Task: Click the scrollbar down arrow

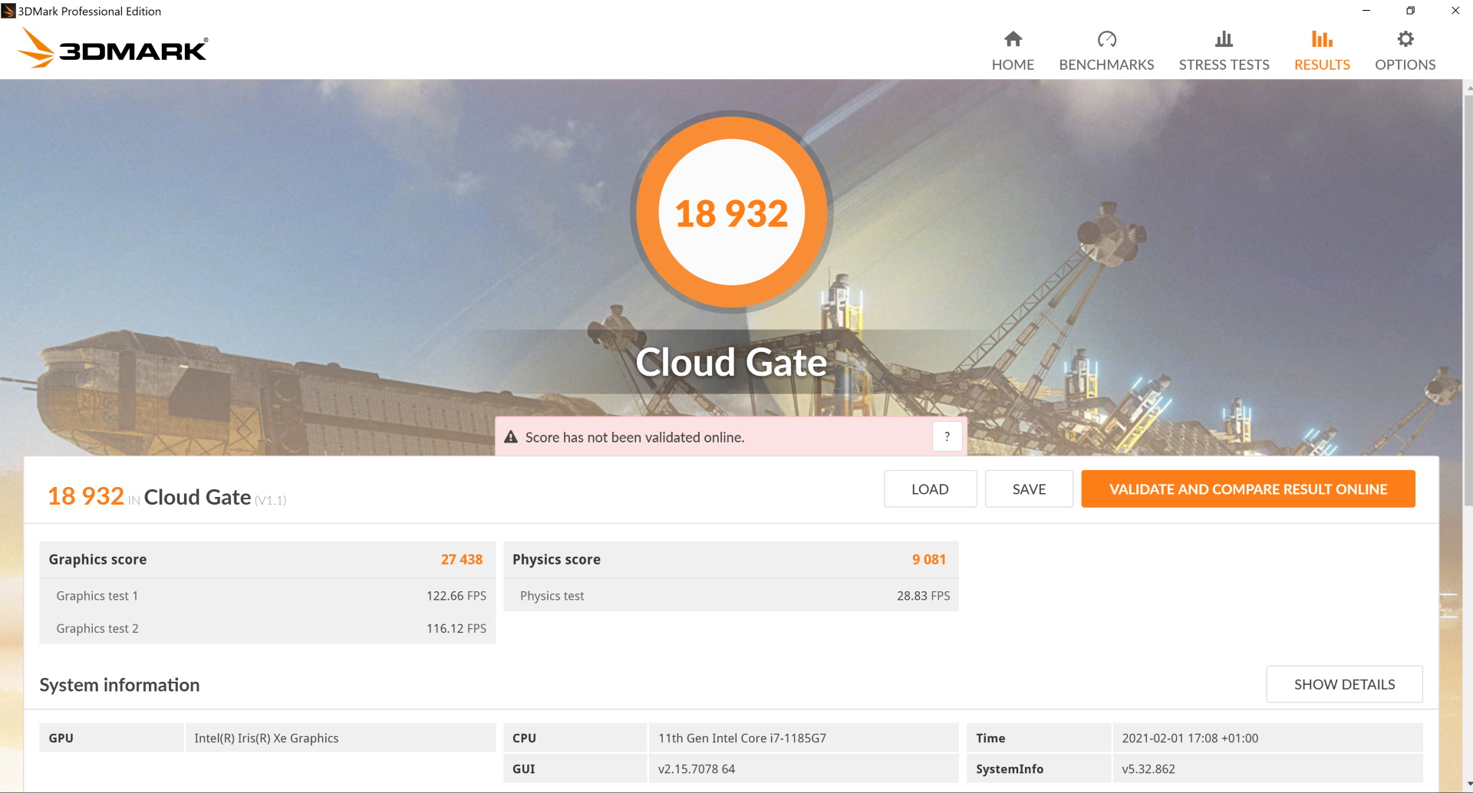Action: coord(1468,785)
